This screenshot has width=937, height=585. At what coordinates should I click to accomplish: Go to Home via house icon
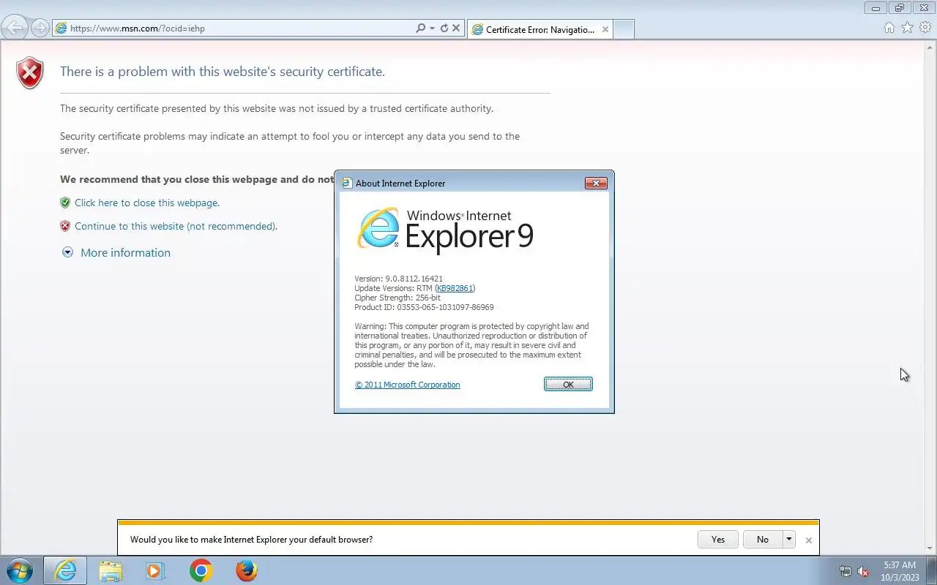tap(889, 28)
